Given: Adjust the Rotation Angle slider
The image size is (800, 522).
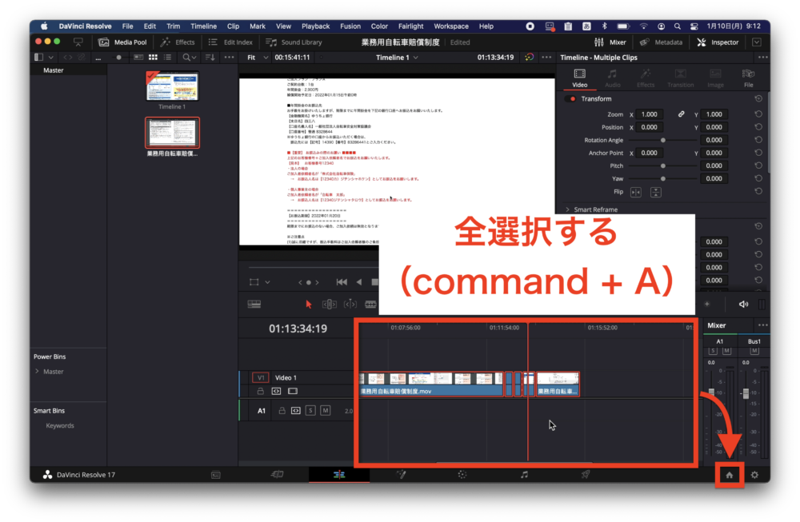Looking at the screenshot, I should (x=662, y=140).
